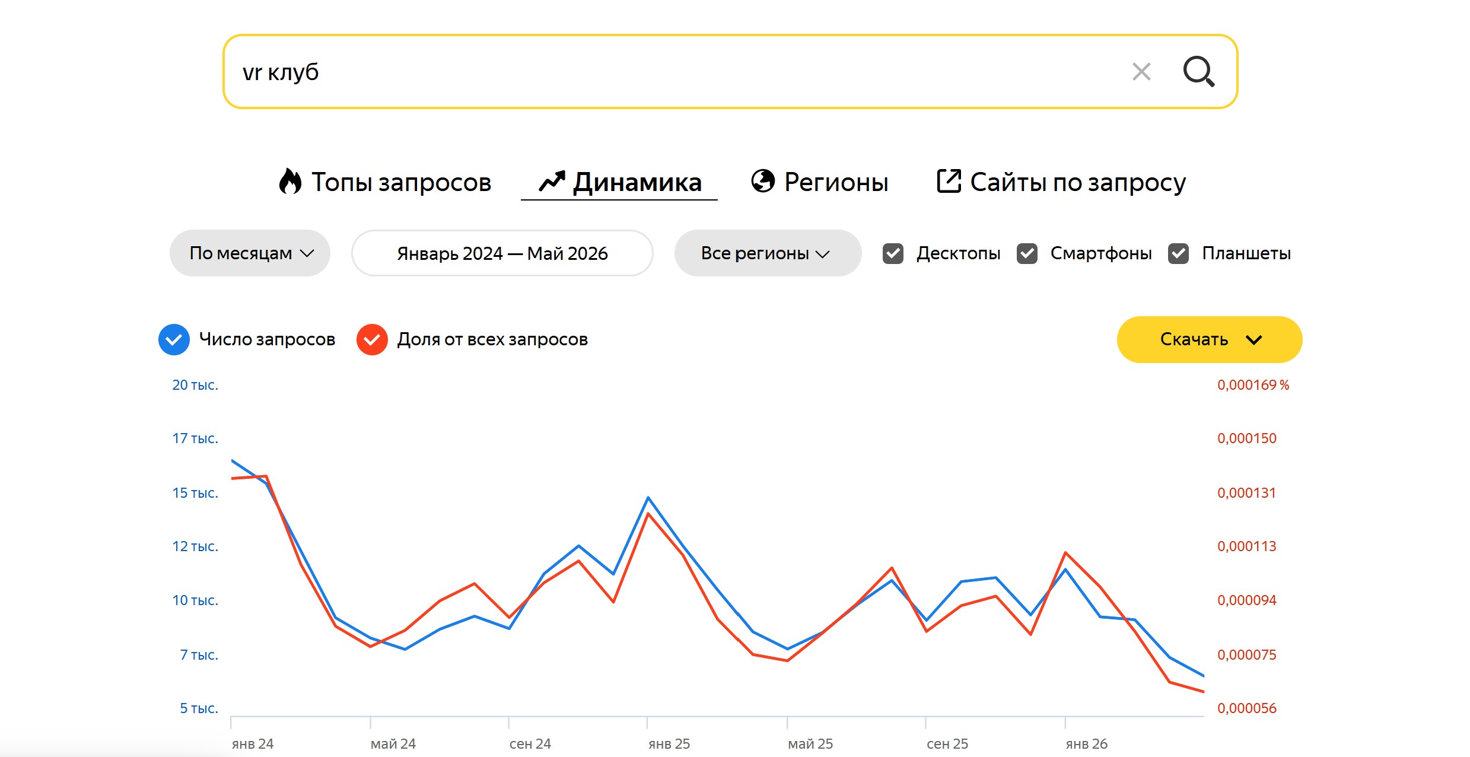Open the Все регионы dropdown
Screen dimensions: 1470x757
coord(768,253)
